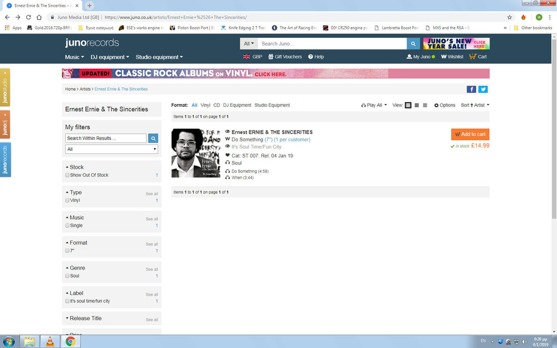Share page on Facebook
The image size is (557, 348).
coord(471,89)
